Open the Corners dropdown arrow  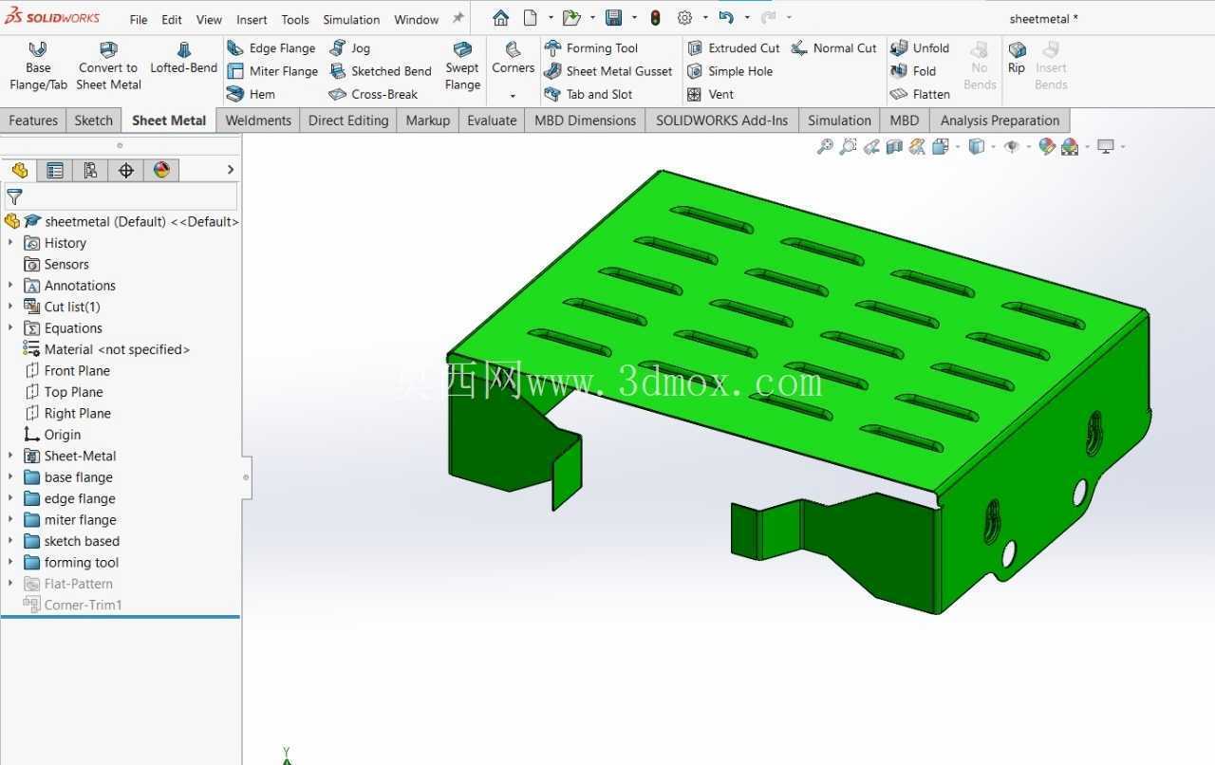(x=513, y=96)
